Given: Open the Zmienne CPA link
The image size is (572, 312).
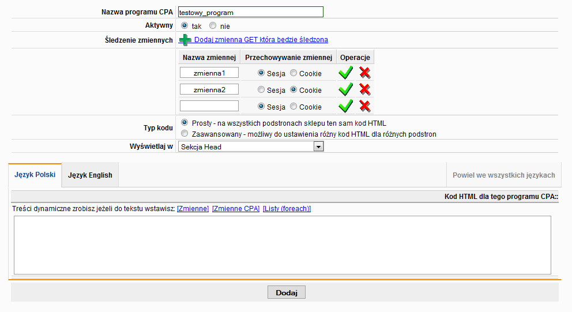Looking at the screenshot, I should tap(236, 209).
